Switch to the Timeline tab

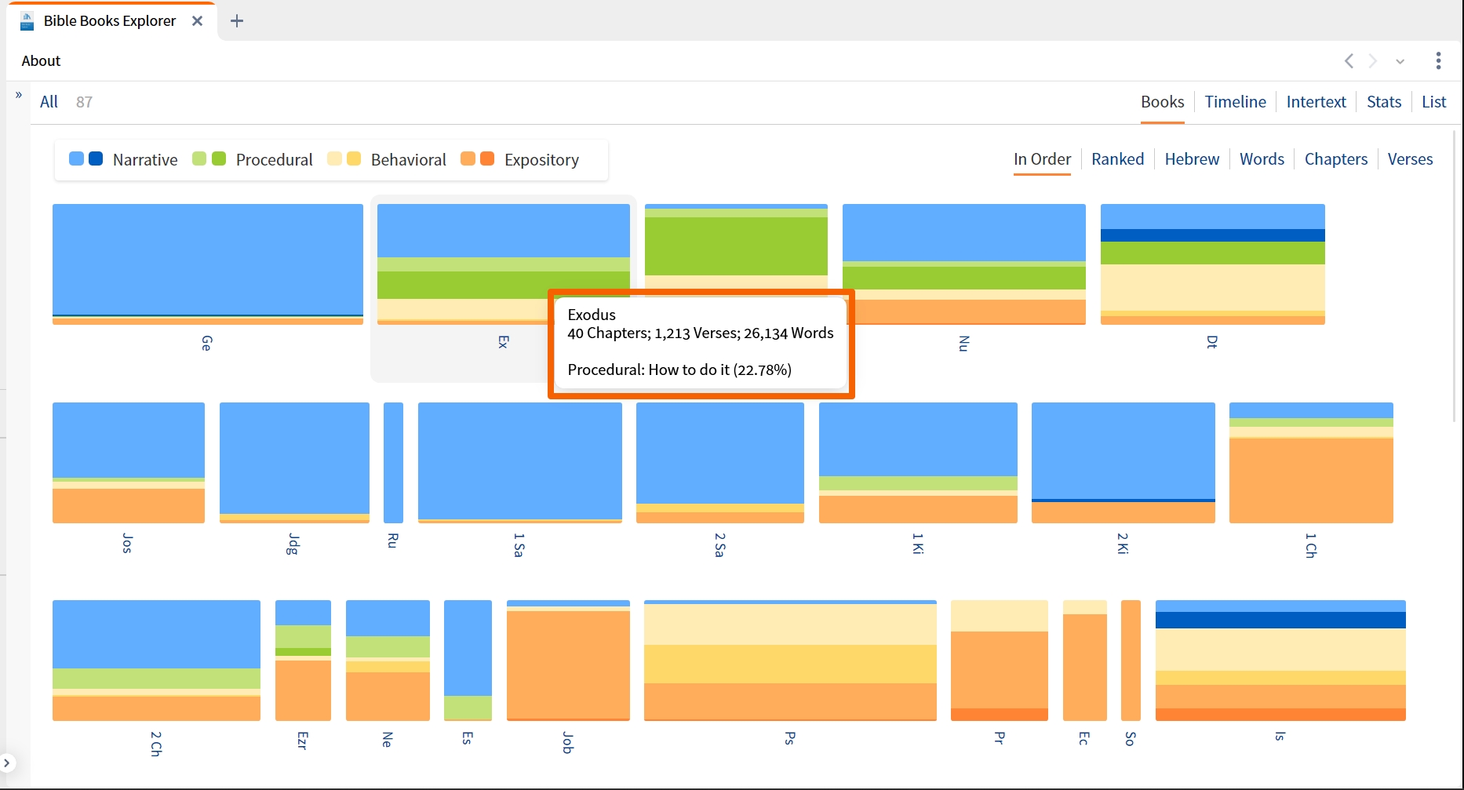(1235, 102)
